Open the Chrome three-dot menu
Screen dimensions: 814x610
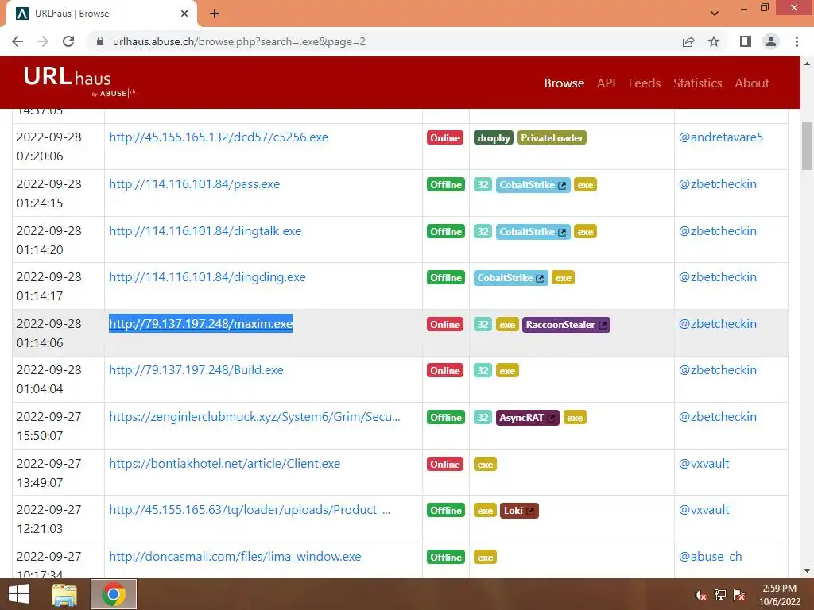point(797,41)
